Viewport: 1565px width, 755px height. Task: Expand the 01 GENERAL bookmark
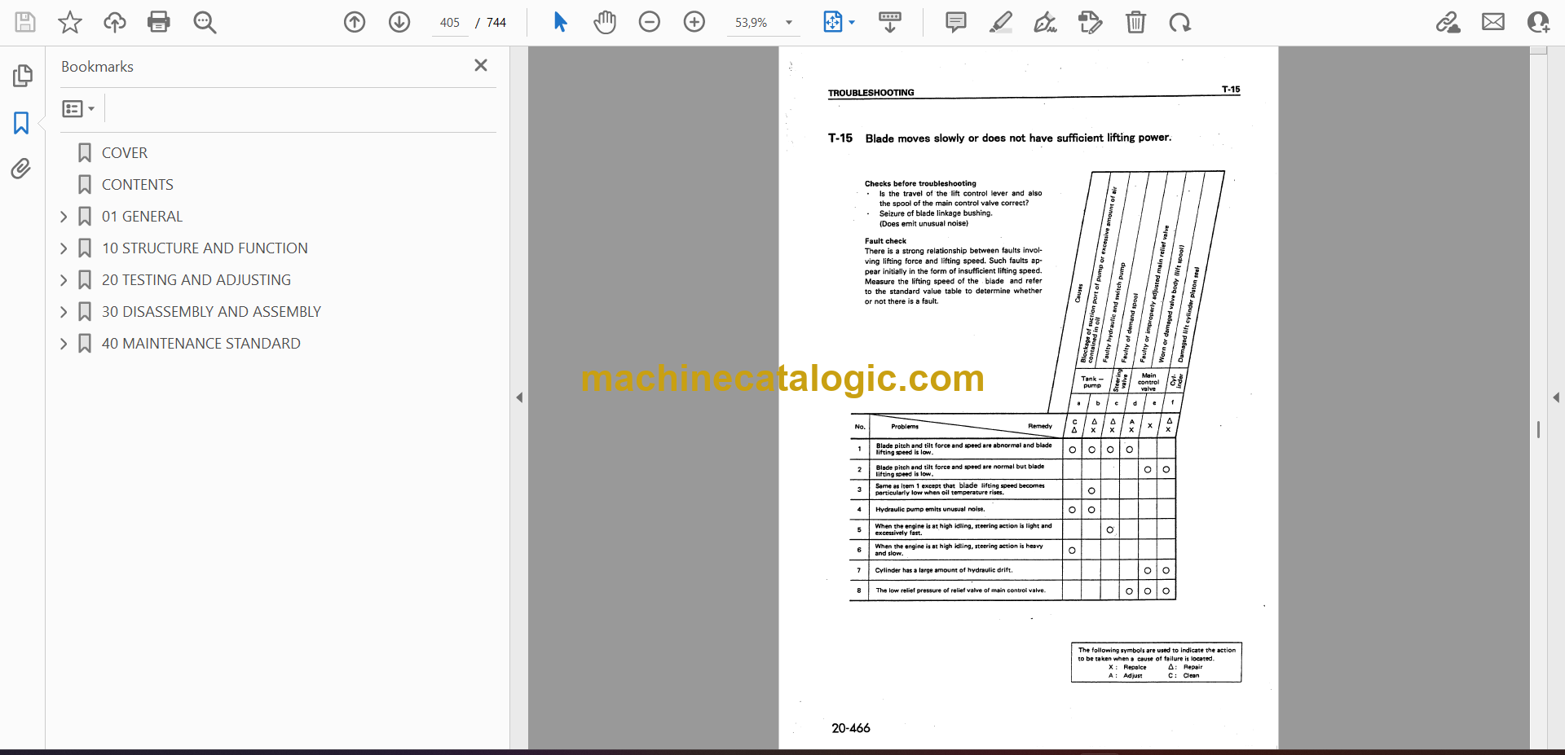(x=64, y=217)
